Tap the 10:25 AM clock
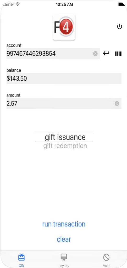127x268 pixels. [x=64, y=4]
